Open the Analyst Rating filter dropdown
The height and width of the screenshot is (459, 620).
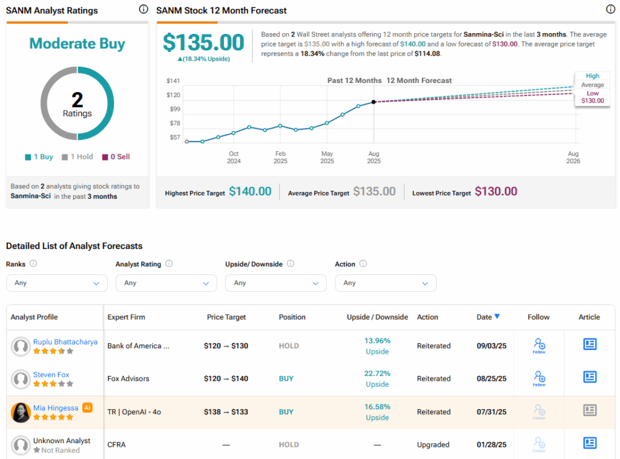click(x=166, y=283)
